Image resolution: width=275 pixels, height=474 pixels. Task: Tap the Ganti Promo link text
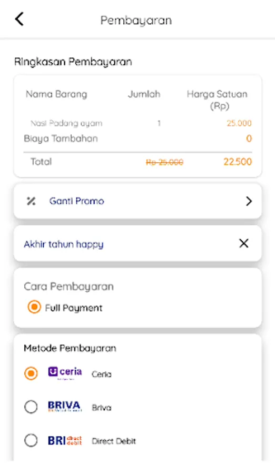(x=76, y=201)
